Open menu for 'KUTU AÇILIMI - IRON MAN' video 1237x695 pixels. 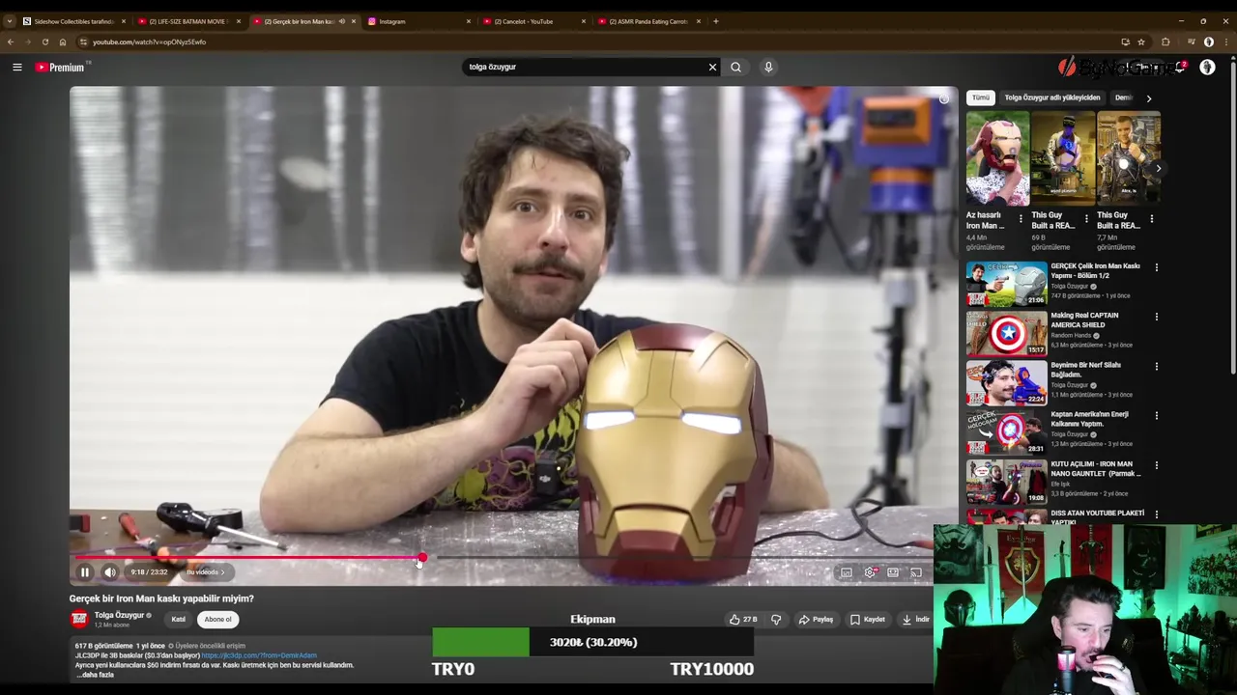[x=1157, y=465]
